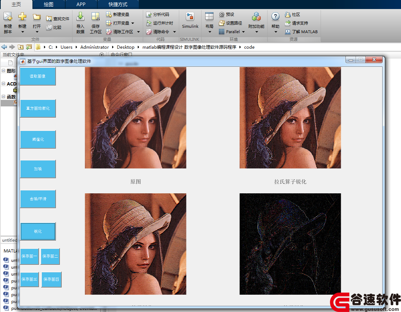
Task: Click the code folder in address path
Action: (249, 47)
